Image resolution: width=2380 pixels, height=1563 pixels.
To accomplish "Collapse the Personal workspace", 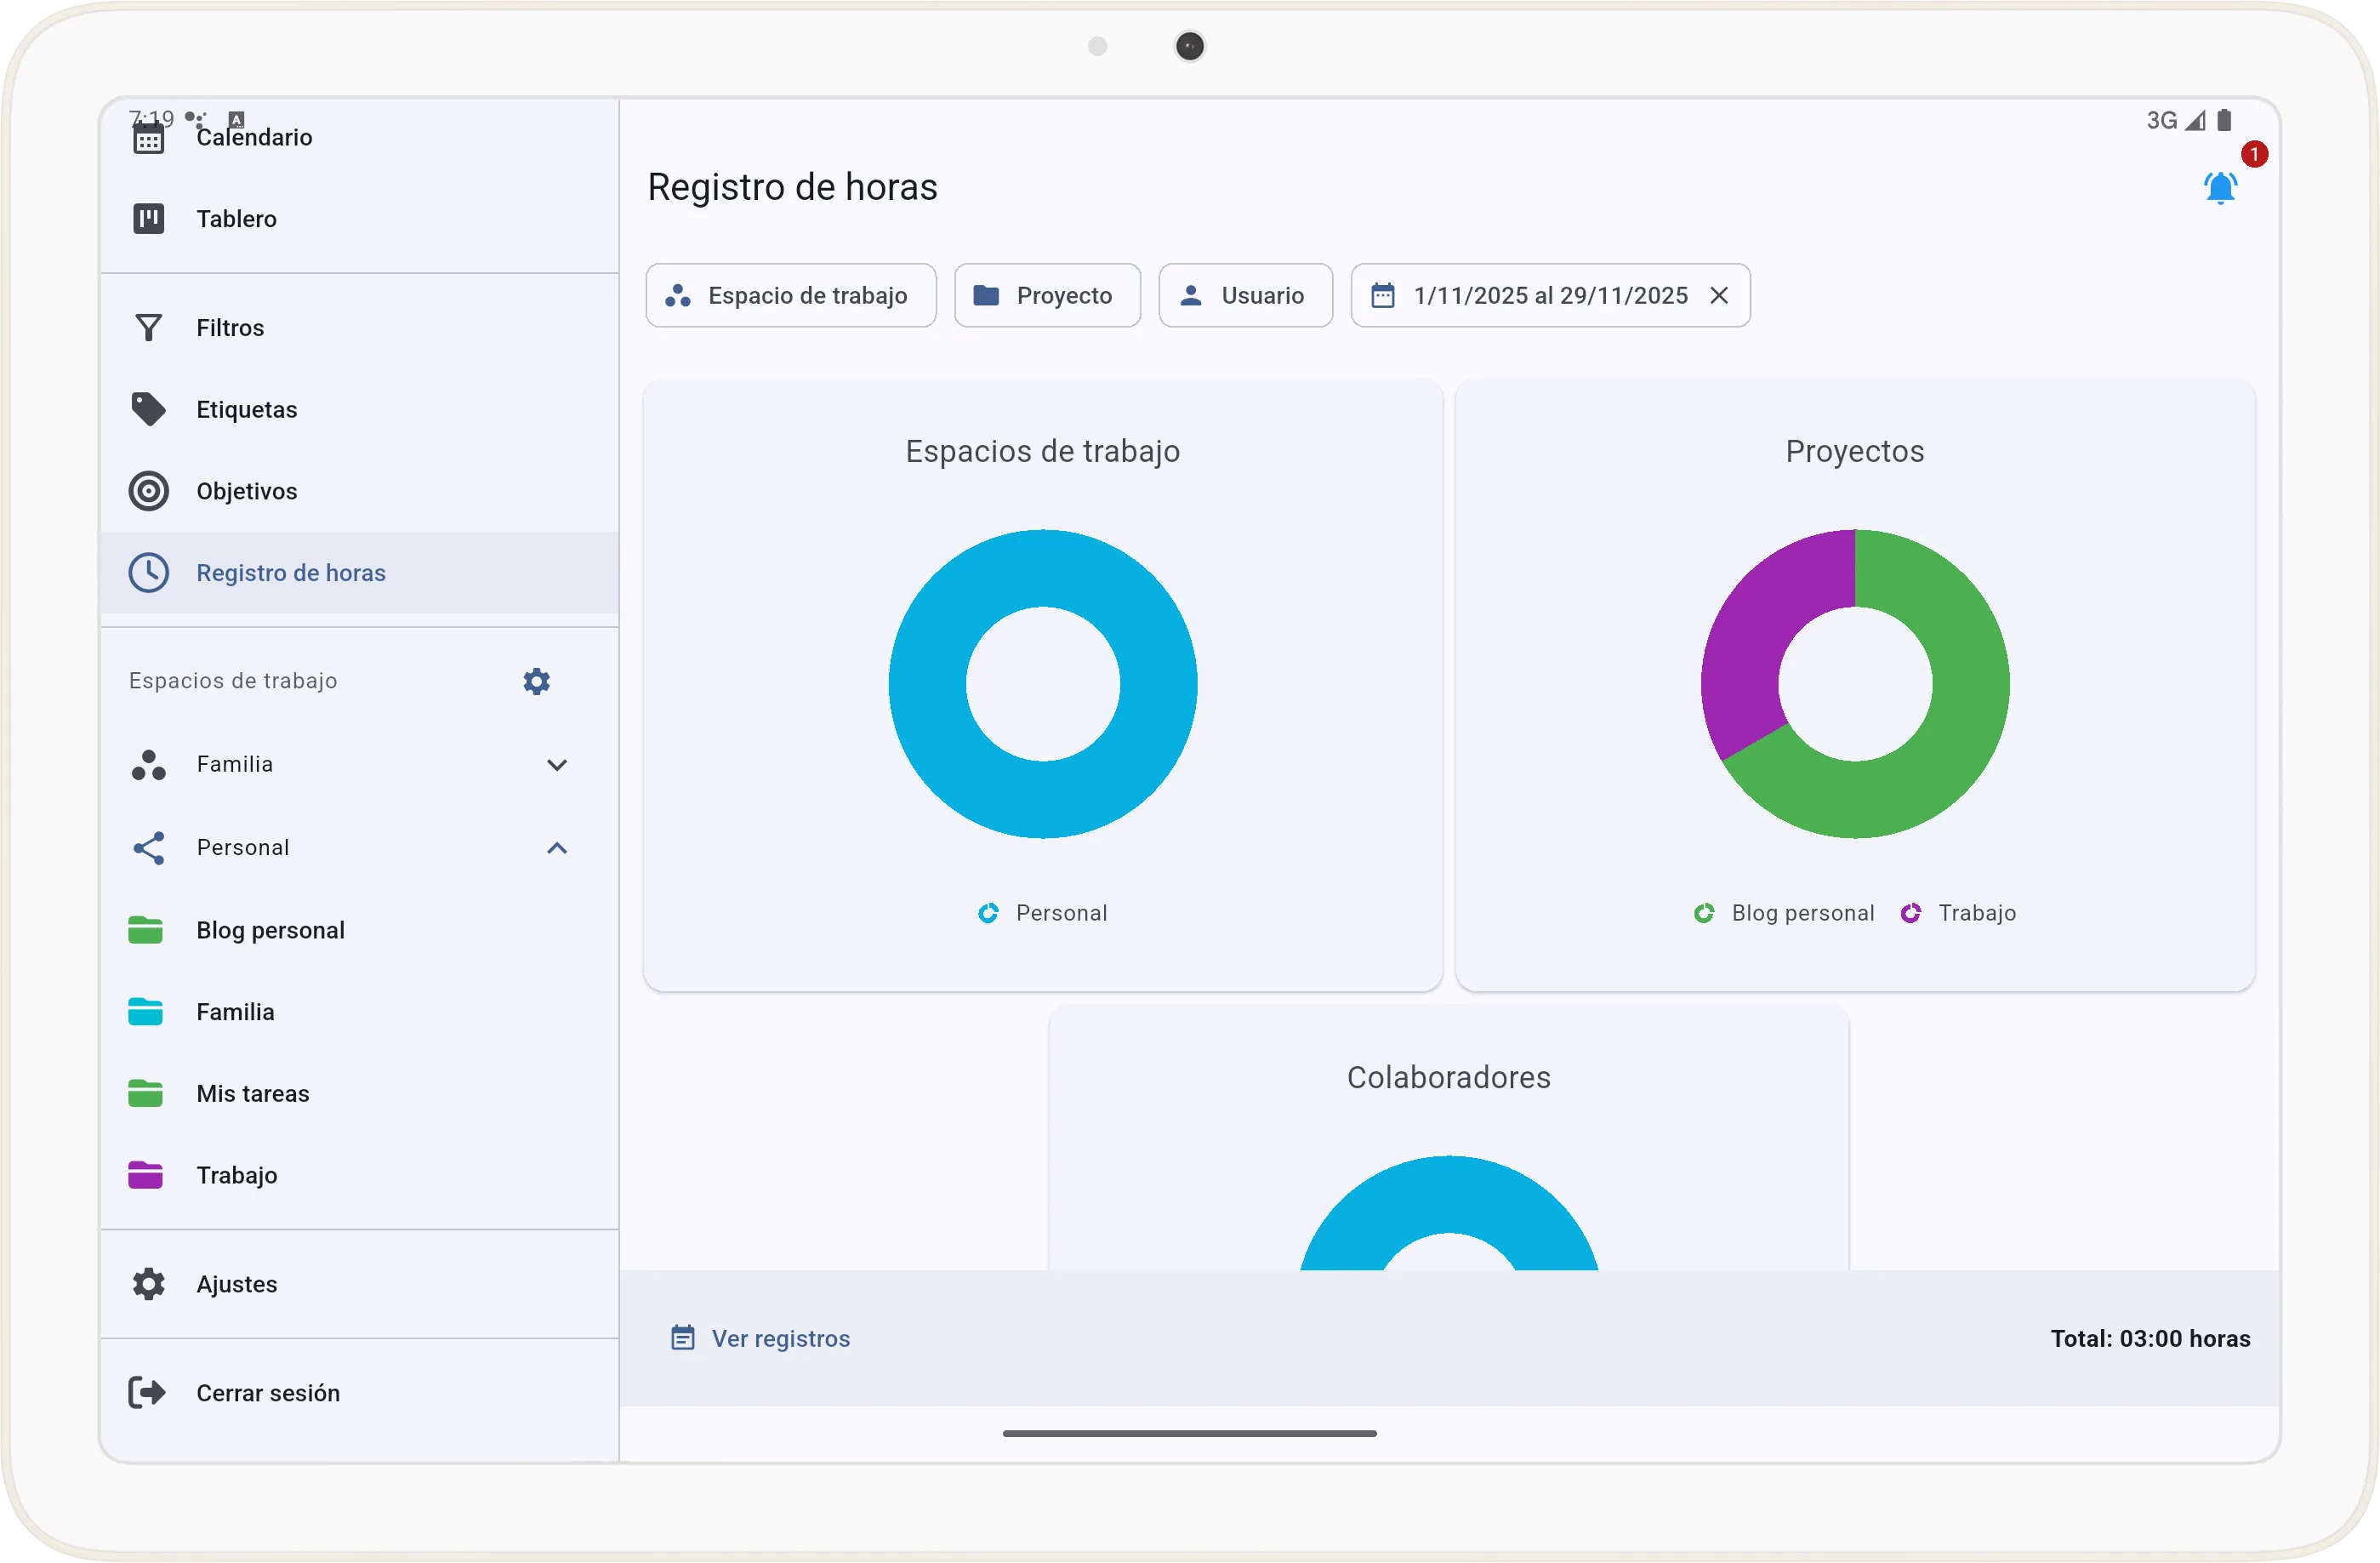I will (x=557, y=847).
